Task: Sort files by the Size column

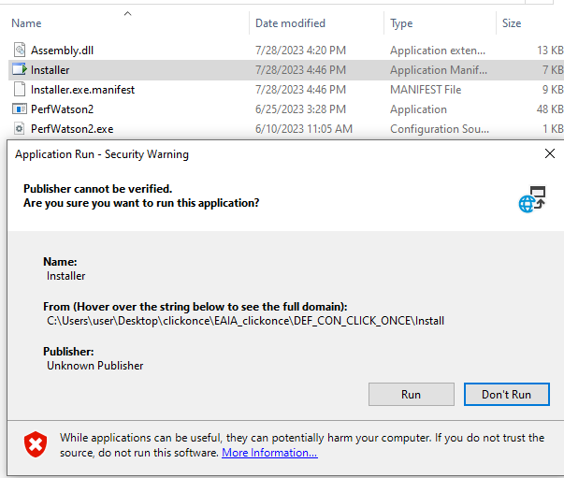Action: coord(512,23)
